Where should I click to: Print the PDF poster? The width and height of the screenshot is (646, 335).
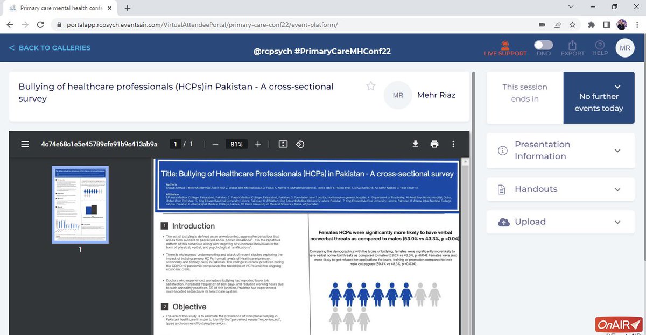(x=434, y=144)
